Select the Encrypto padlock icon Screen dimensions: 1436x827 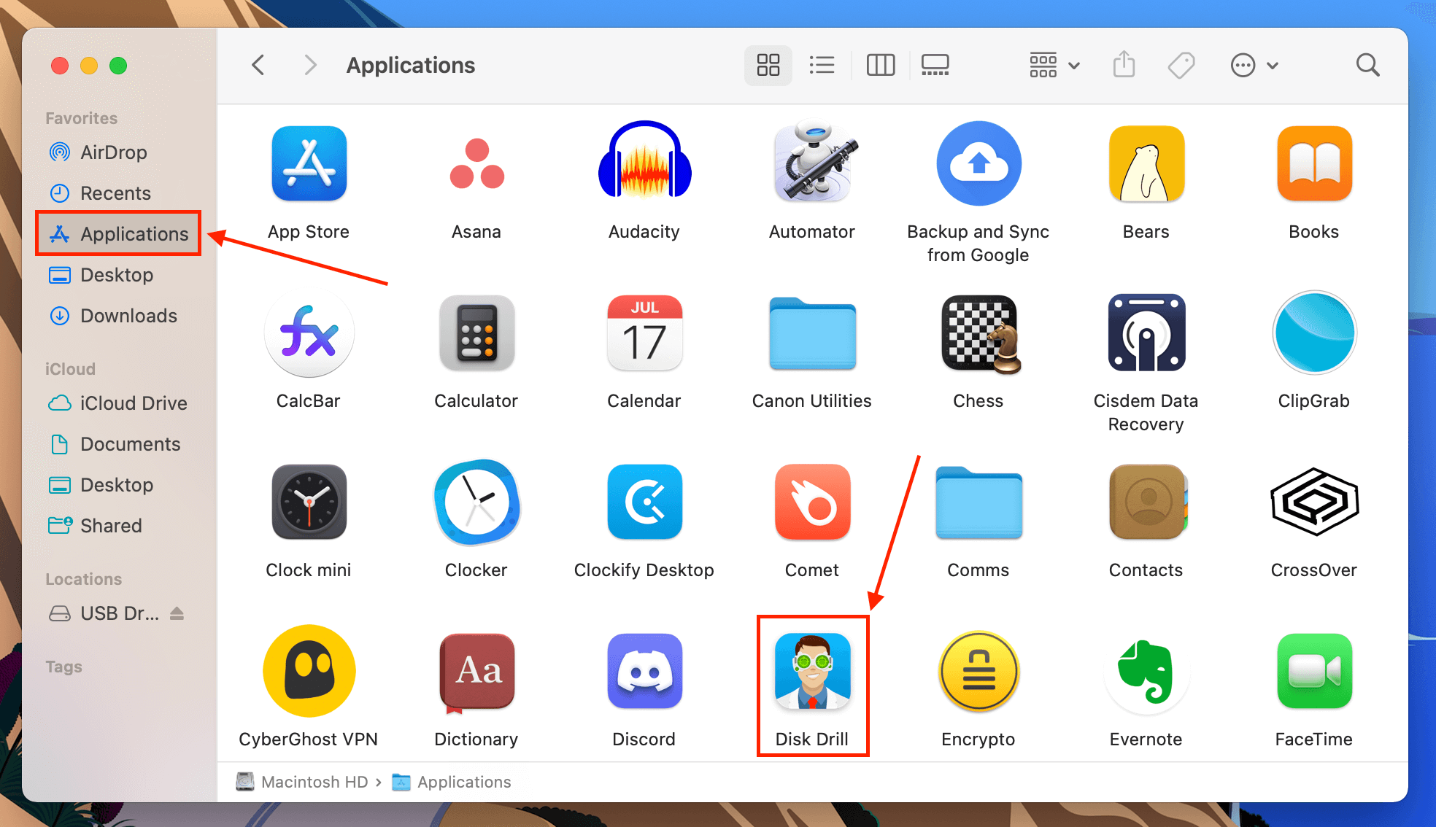(978, 671)
